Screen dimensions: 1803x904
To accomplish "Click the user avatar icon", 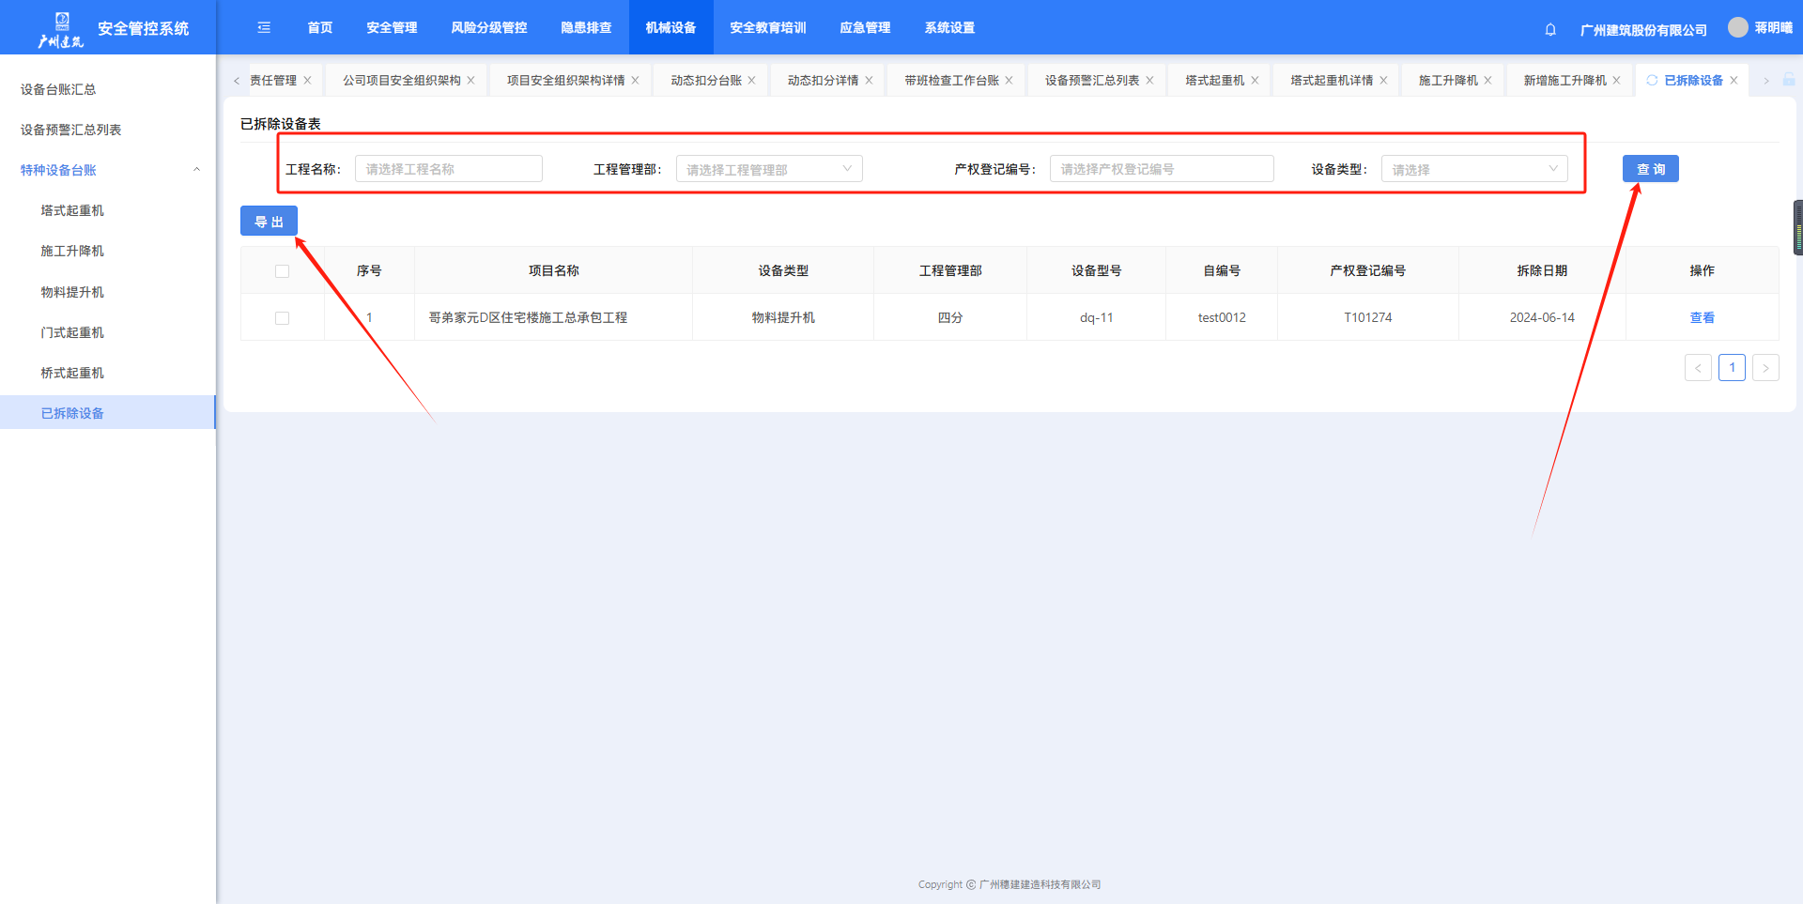I will (x=1738, y=27).
